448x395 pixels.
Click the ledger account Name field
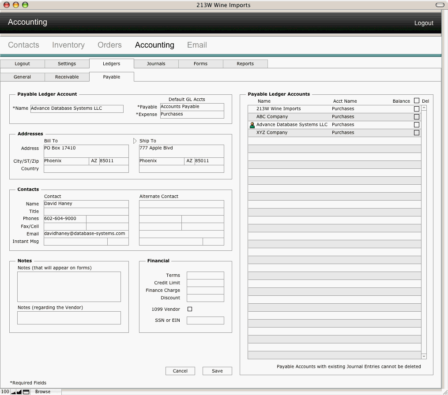pyautogui.click(x=77, y=109)
